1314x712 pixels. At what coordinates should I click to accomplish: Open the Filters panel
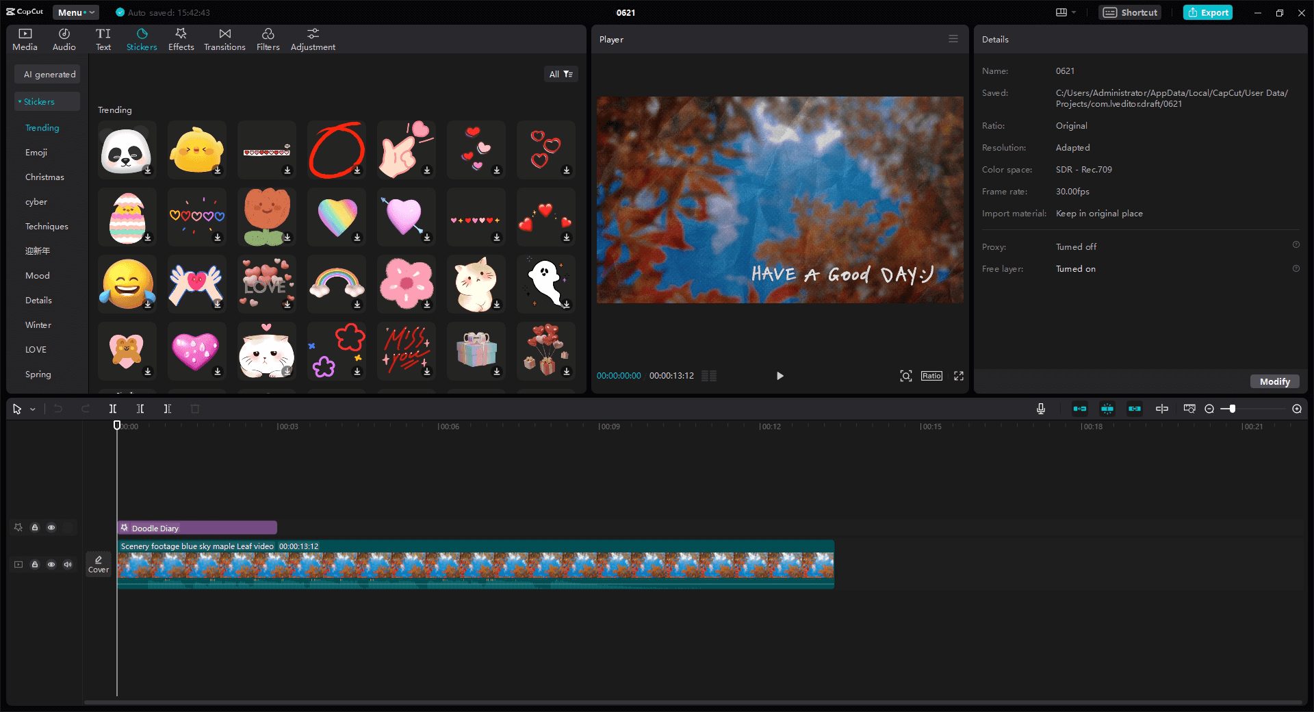pyautogui.click(x=268, y=38)
